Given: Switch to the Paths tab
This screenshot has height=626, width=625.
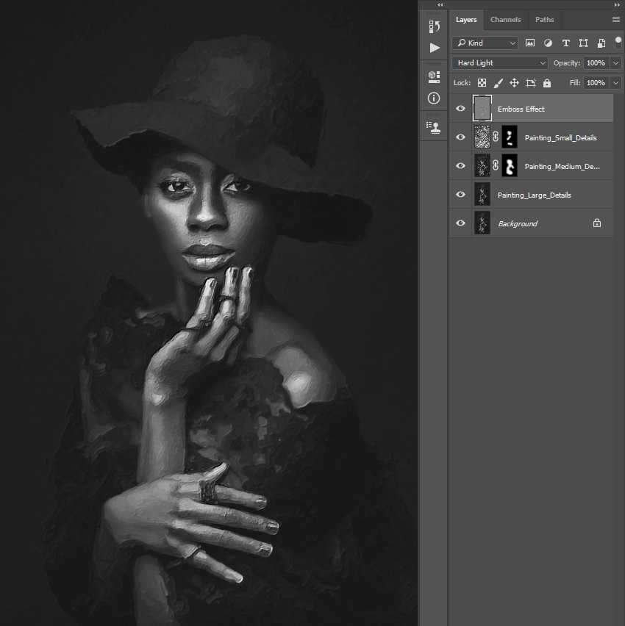Looking at the screenshot, I should 545,20.
